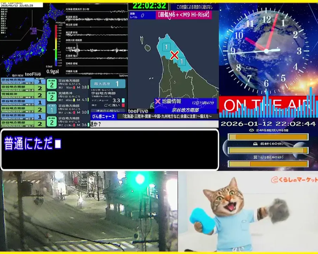Click the 北海道 waveform station label
This screenshot has height=254, width=318.
(77, 9)
